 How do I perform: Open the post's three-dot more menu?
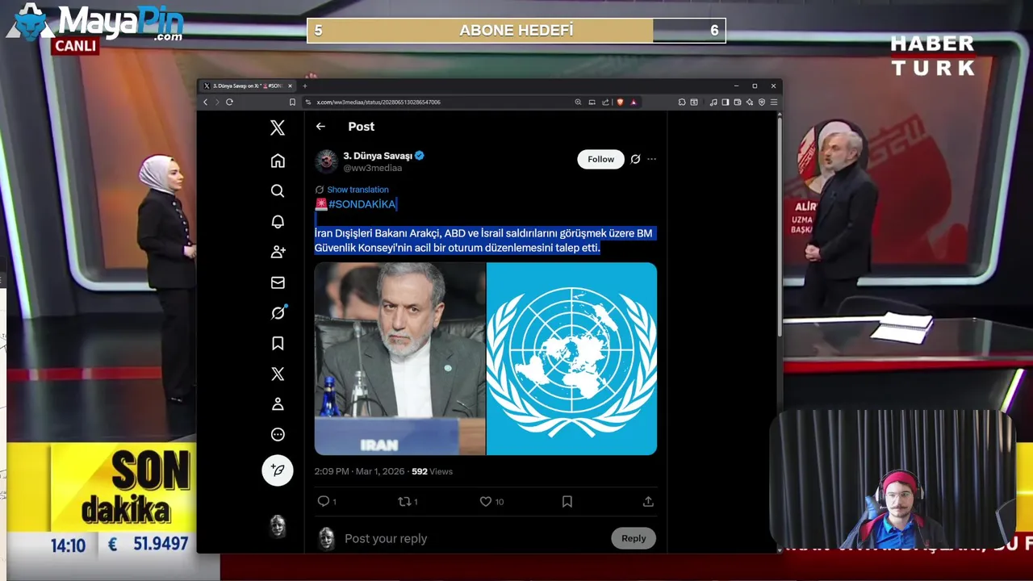[651, 159]
